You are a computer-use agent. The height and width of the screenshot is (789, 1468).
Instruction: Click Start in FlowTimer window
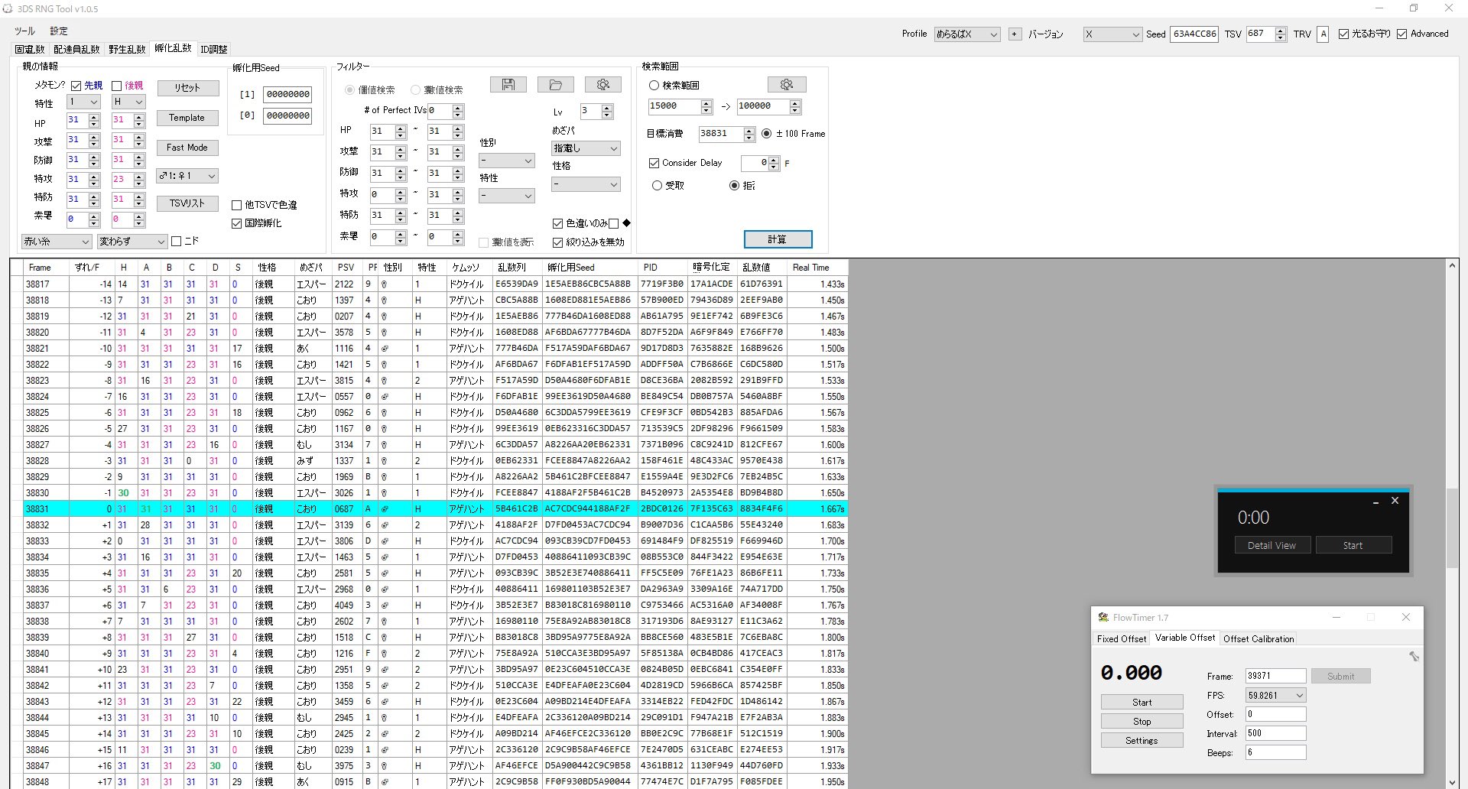tap(1142, 702)
